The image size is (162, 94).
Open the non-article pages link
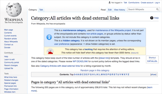coord(95,34)
